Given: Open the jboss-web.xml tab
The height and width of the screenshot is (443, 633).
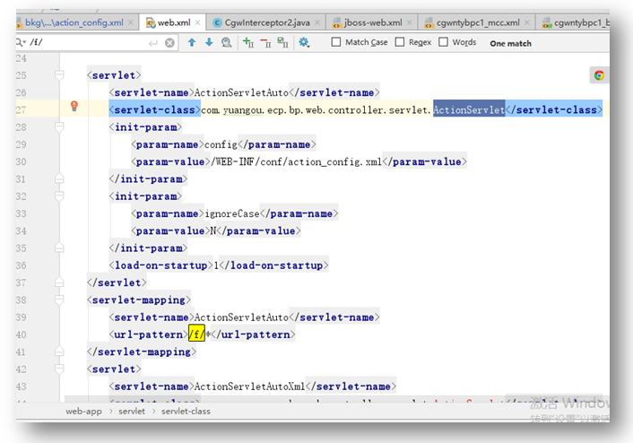Looking at the screenshot, I should pos(373,22).
